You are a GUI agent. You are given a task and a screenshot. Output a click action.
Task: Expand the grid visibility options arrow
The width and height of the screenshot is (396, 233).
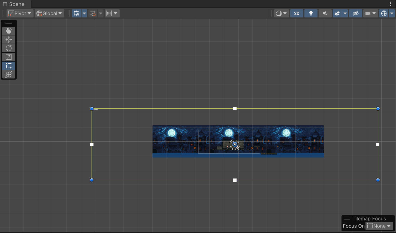84,13
